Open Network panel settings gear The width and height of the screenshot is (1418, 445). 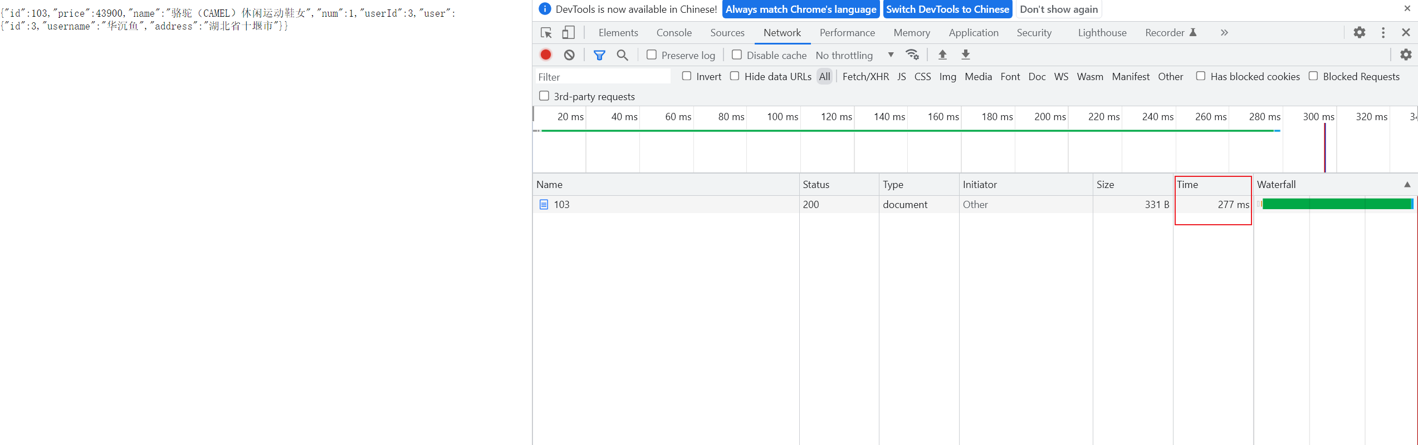coord(1406,55)
